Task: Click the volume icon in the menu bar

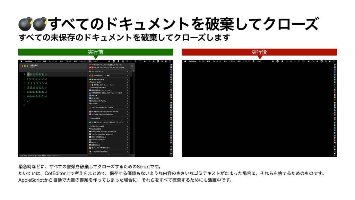Action: point(145,61)
